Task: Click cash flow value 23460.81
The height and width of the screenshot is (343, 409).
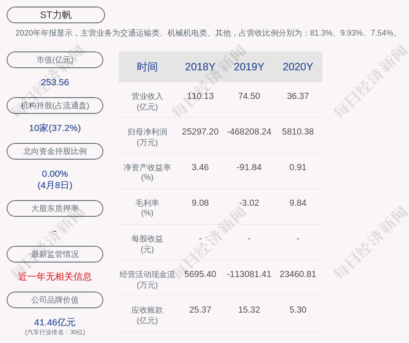Action: pyautogui.click(x=298, y=274)
